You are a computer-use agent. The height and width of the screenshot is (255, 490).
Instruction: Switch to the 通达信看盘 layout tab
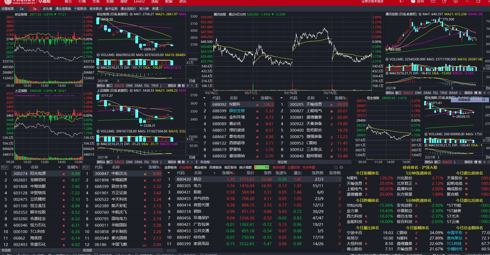click(x=63, y=9)
